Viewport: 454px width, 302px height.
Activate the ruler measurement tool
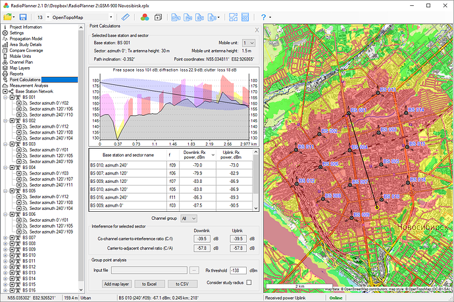pos(126,17)
